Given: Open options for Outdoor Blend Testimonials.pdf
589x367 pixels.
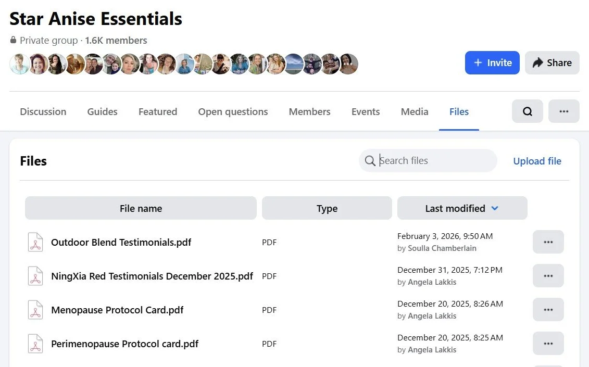Looking at the screenshot, I should pyautogui.click(x=548, y=242).
